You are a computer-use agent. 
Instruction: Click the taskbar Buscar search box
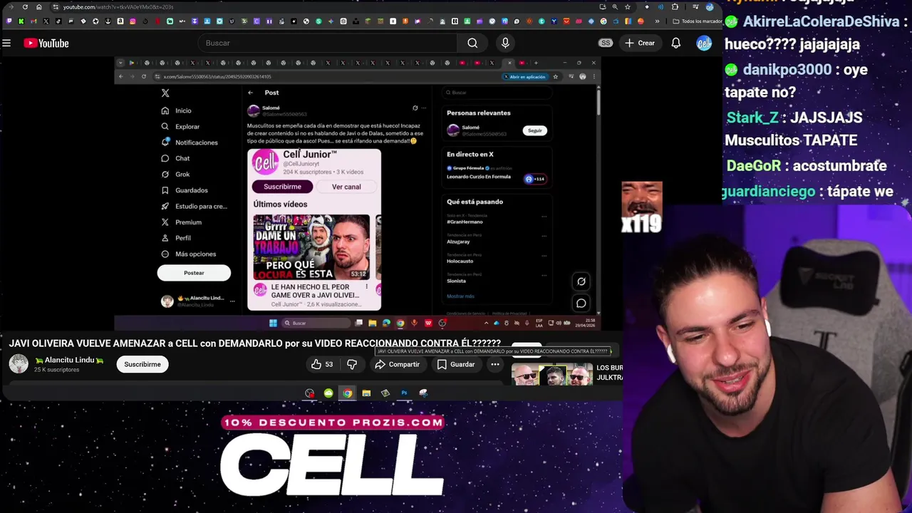pos(315,323)
